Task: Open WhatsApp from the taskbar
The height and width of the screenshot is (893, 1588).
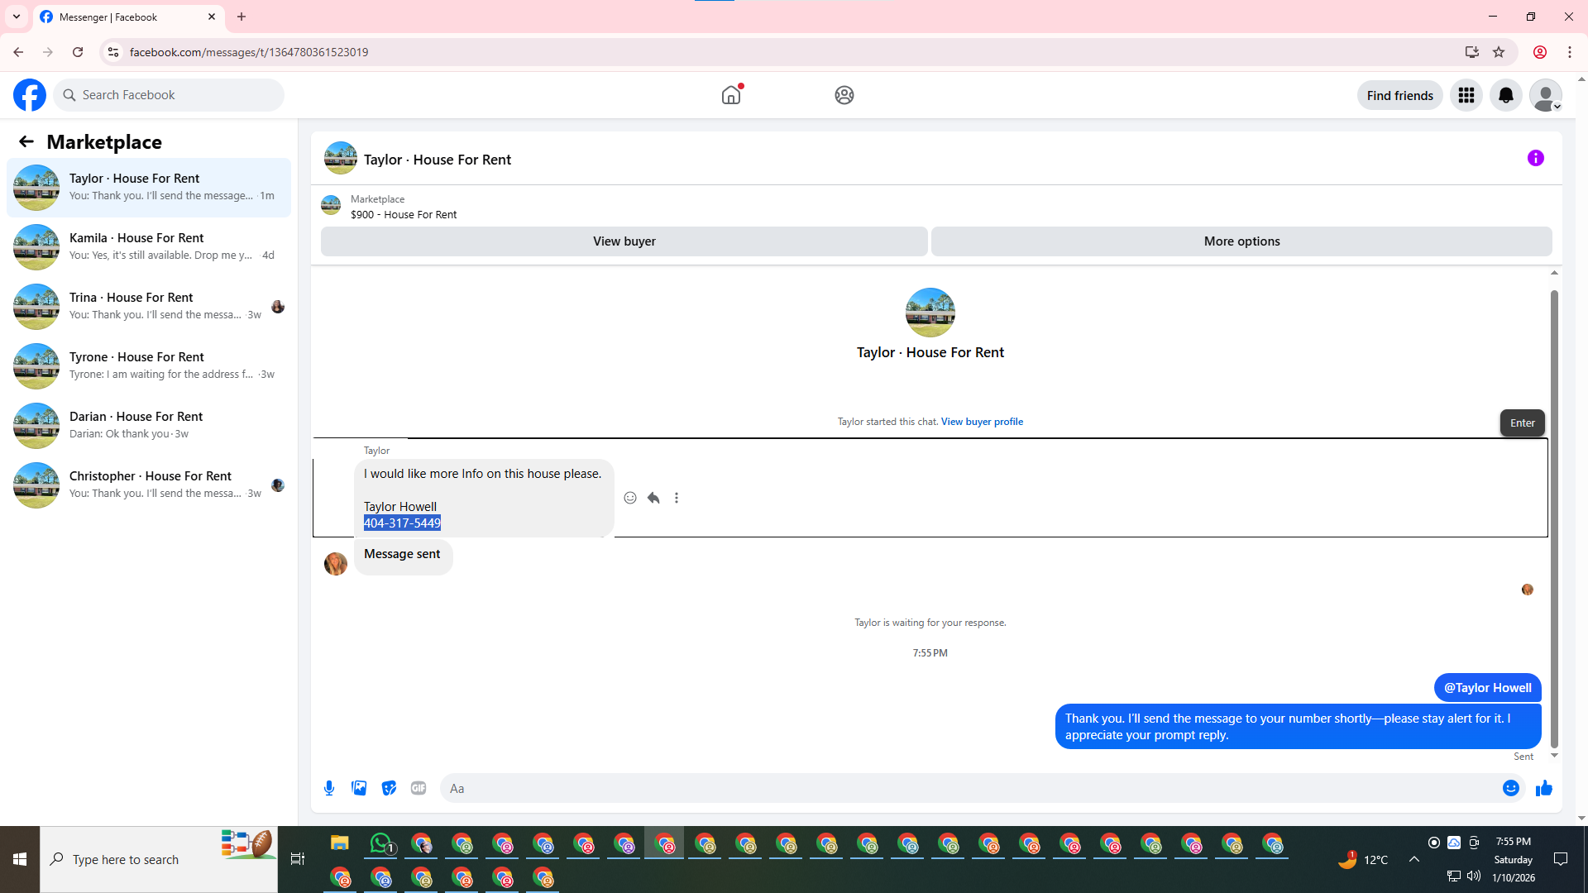Action: click(381, 843)
